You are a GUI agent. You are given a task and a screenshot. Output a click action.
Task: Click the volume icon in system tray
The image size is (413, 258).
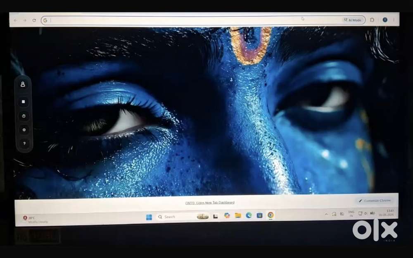(366, 213)
